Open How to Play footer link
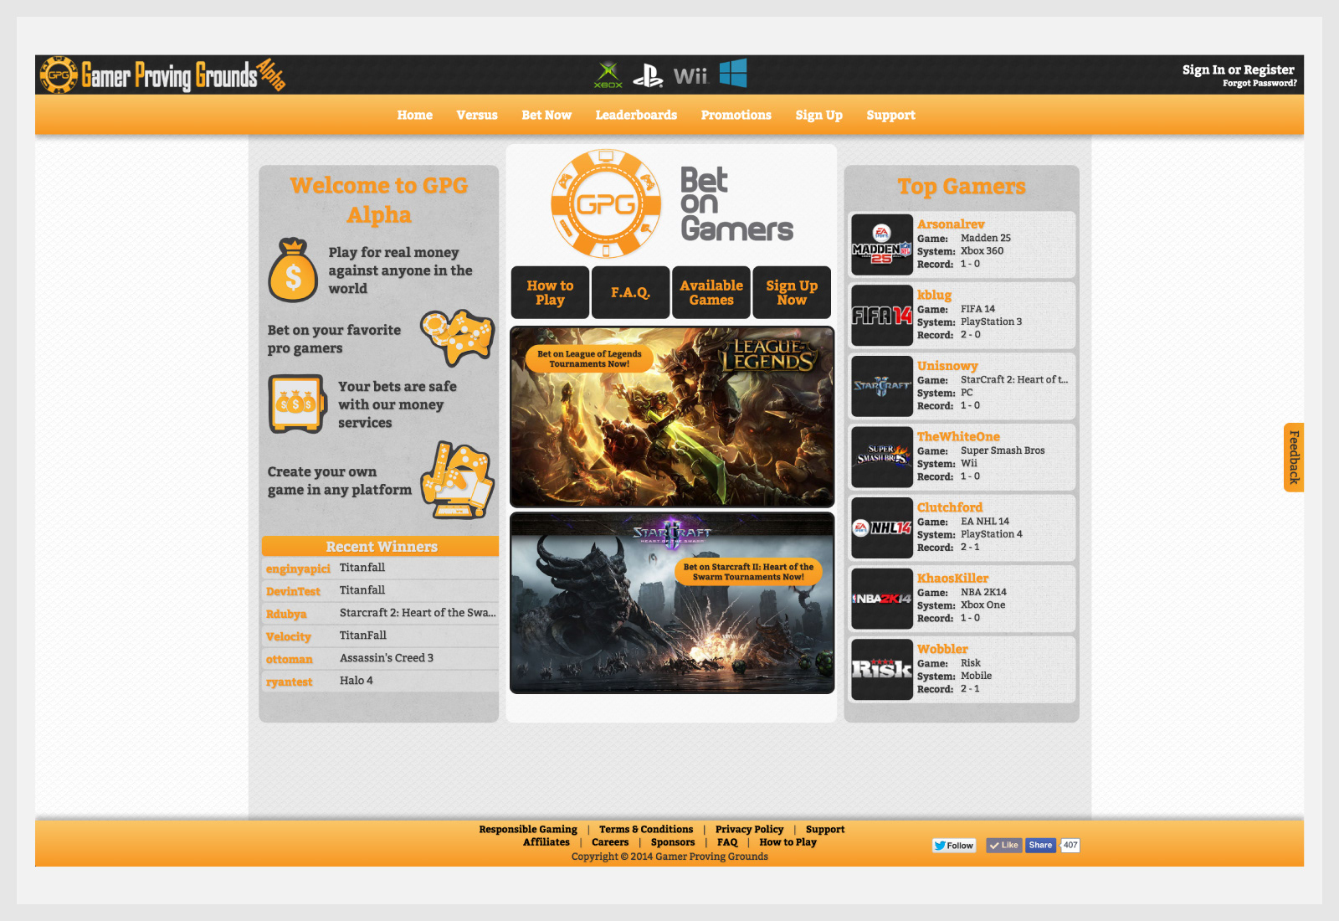The height and width of the screenshot is (921, 1339). (x=787, y=842)
